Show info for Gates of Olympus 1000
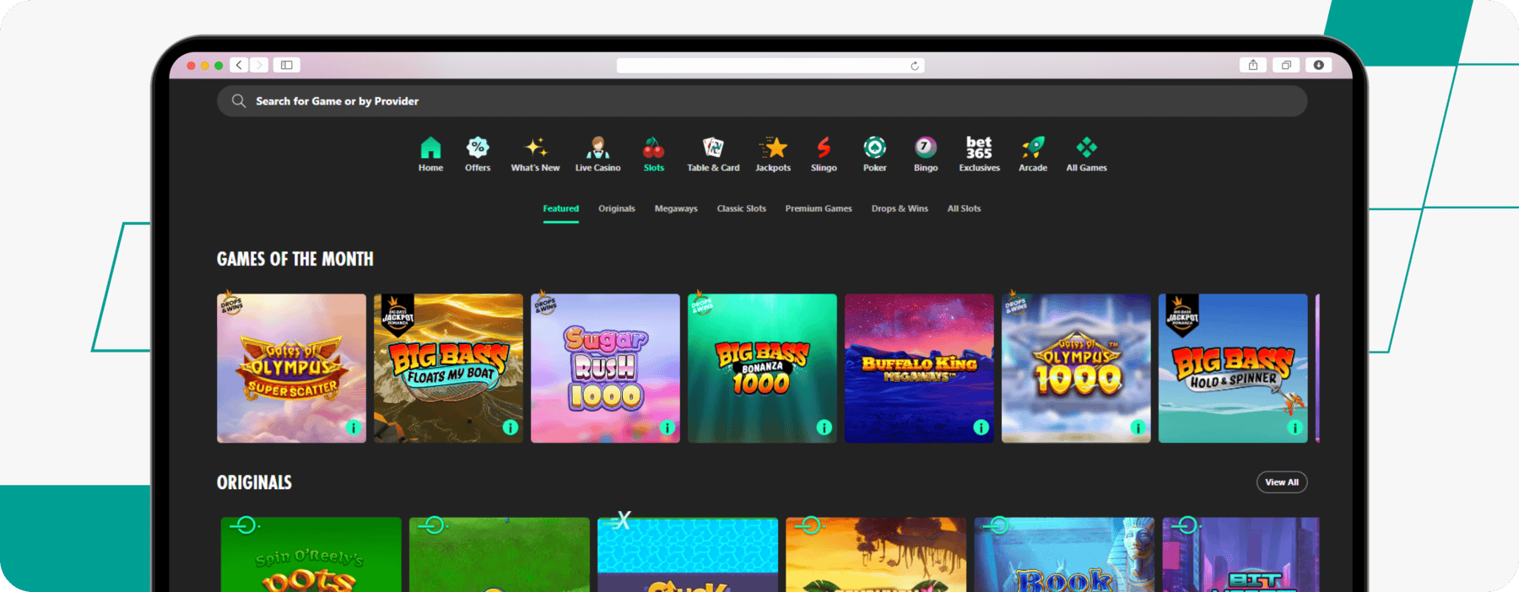1519x592 pixels. 1138,428
